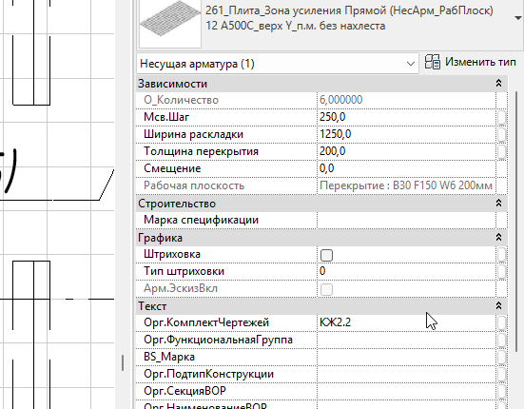524x409 pixels.
Task: Collapse the Текст section
Action: pyautogui.click(x=498, y=305)
